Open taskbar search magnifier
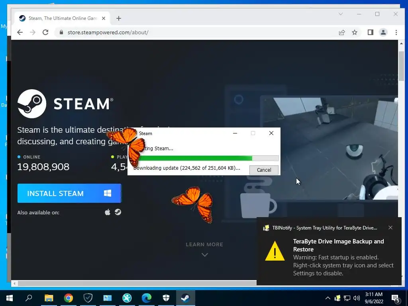This screenshot has height=306, width=408. 29,298
